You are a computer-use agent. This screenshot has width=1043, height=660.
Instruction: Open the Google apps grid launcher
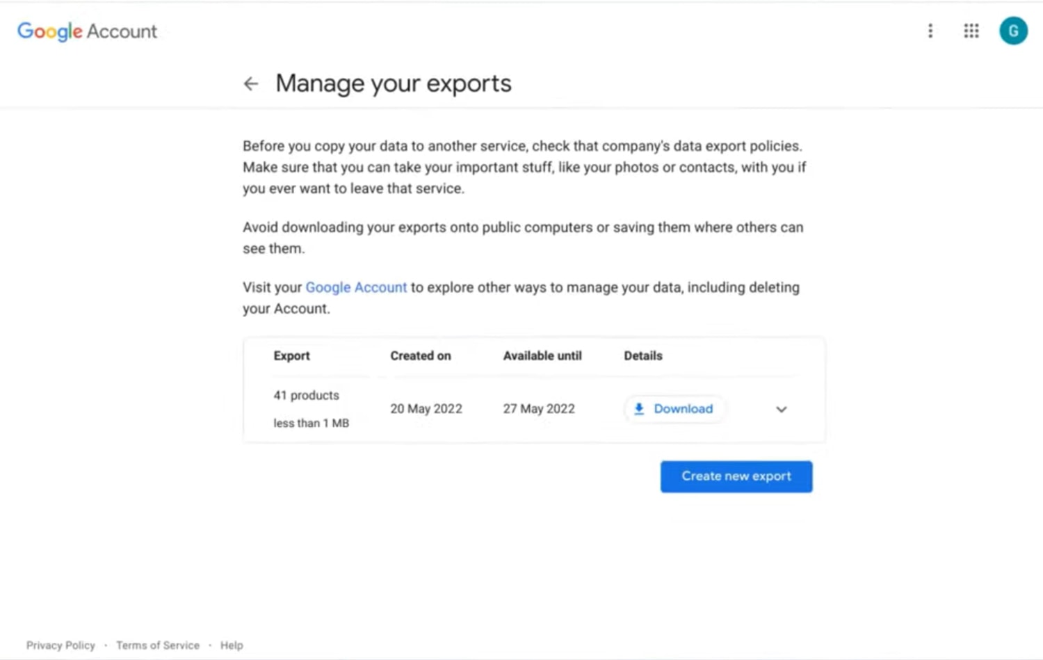point(971,31)
